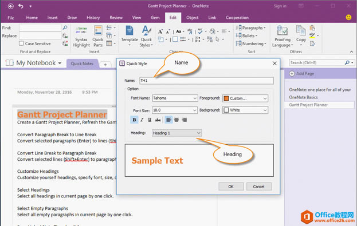Viewport: 357px width, 226px height.
Task: Click the Copy icon in Others group
Action: click(301, 31)
